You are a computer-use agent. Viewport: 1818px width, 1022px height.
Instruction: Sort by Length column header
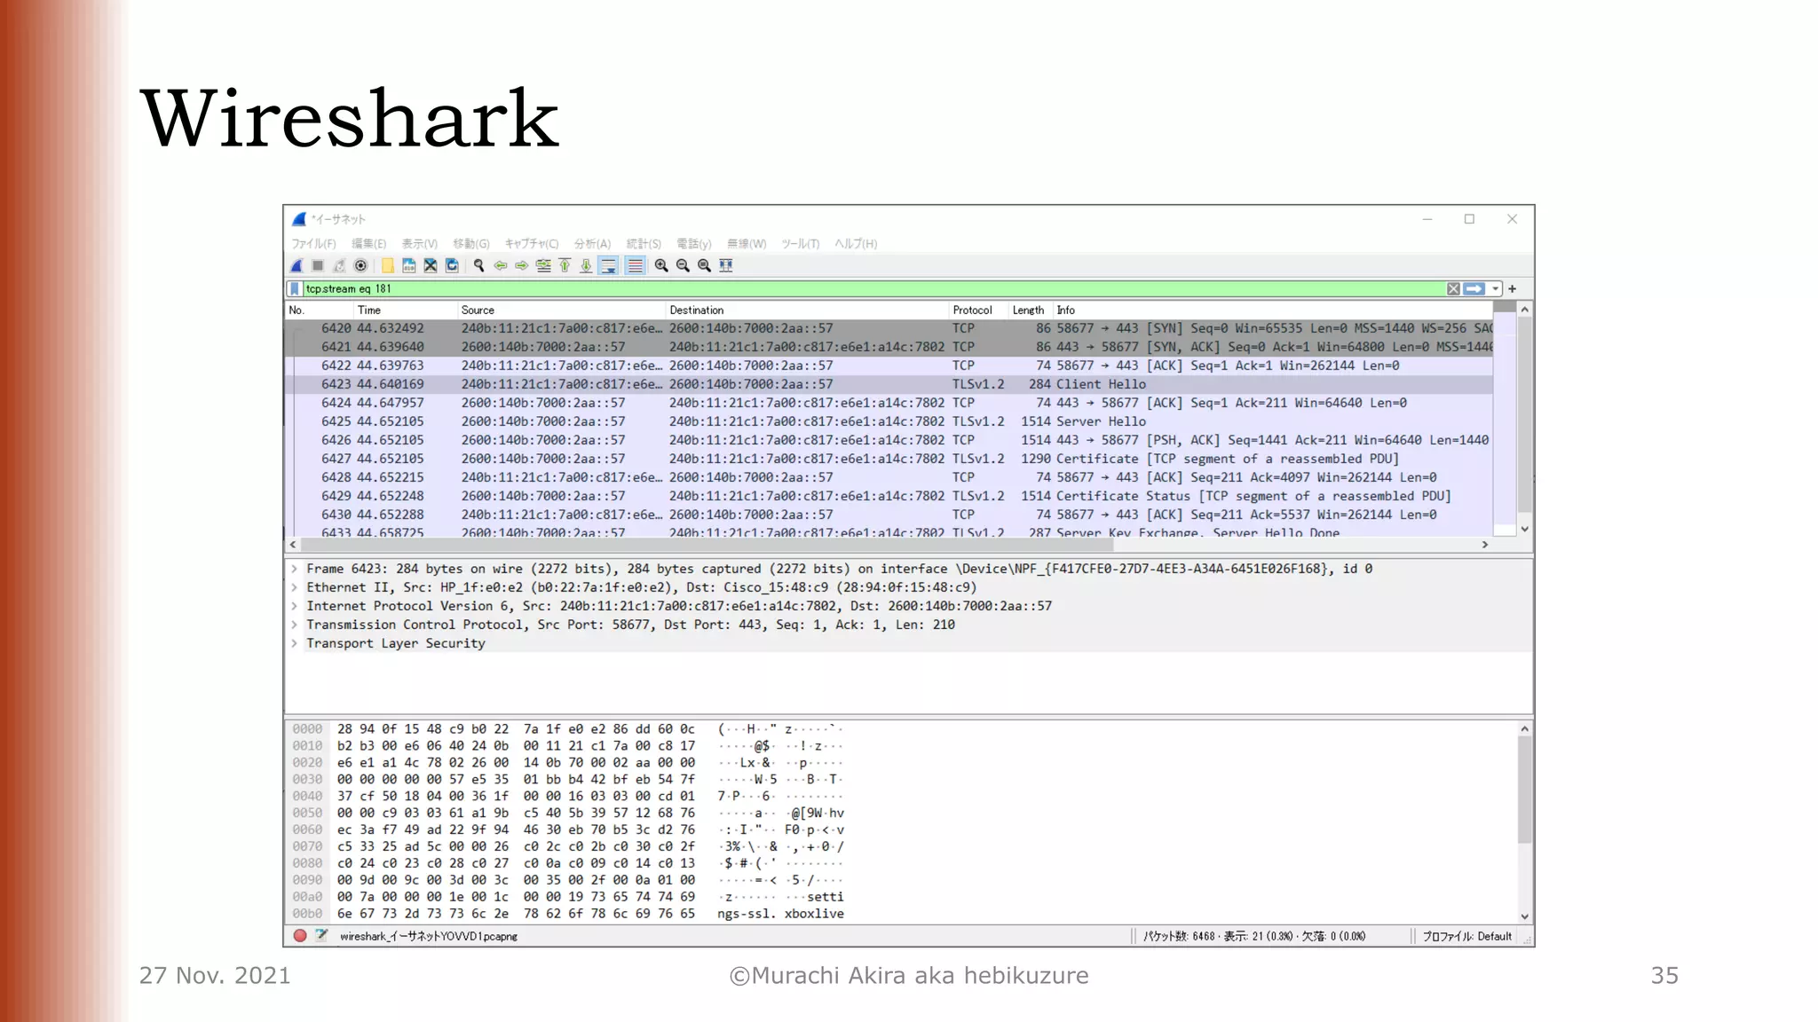coord(1030,310)
